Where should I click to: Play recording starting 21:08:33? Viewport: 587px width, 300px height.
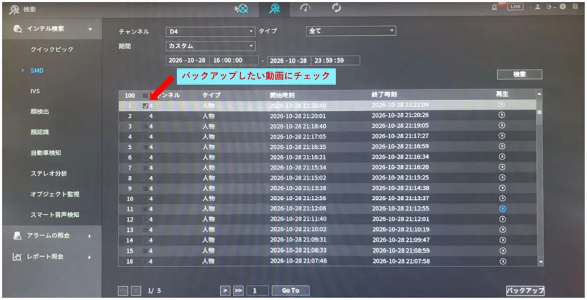tap(503, 251)
